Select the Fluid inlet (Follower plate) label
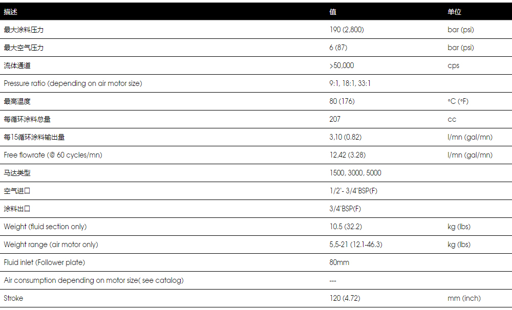This screenshot has height=310, width=512. (45, 262)
